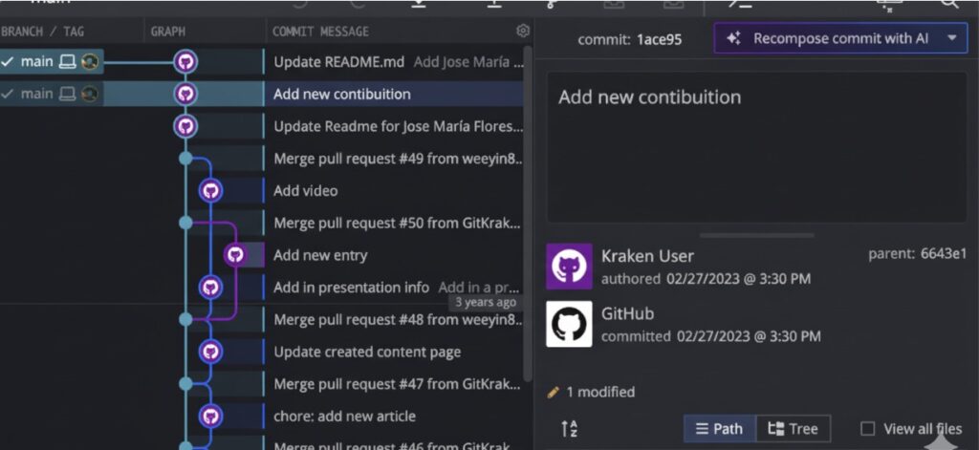
Task: Click second main branch label in list
Action: 38,94
